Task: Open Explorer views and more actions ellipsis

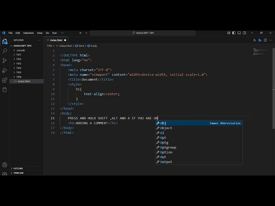Action: tap(39, 40)
